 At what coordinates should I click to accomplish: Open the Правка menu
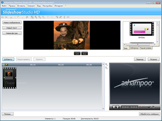point(12,6)
